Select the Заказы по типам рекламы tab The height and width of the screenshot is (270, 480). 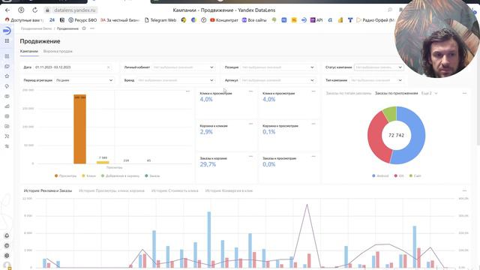[x=348, y=93]
